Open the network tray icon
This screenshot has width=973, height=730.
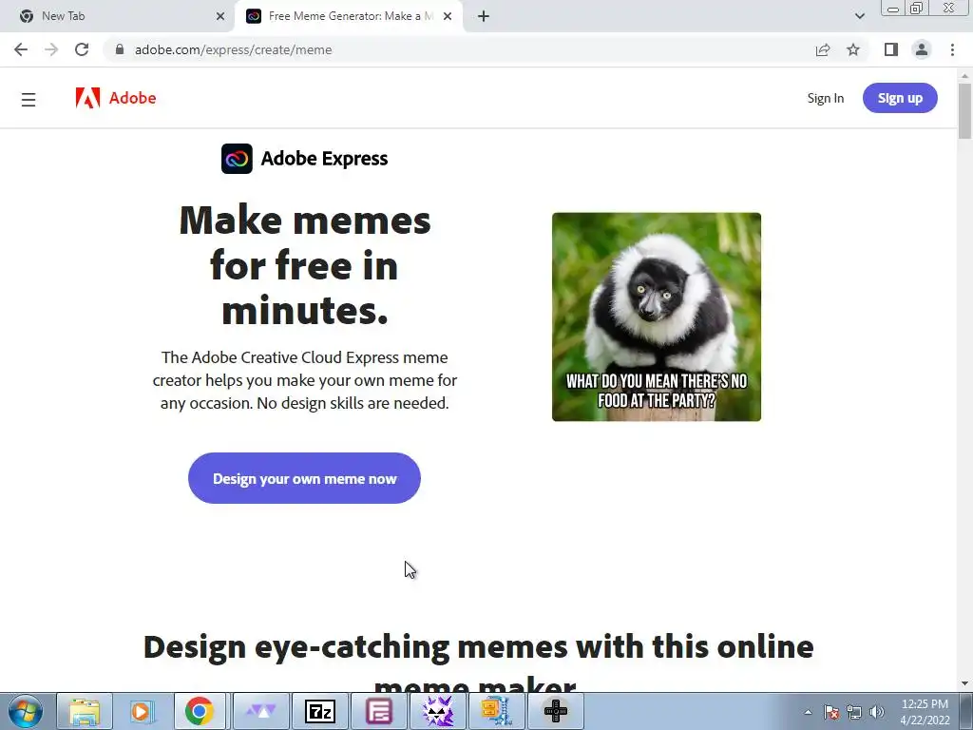854,712
